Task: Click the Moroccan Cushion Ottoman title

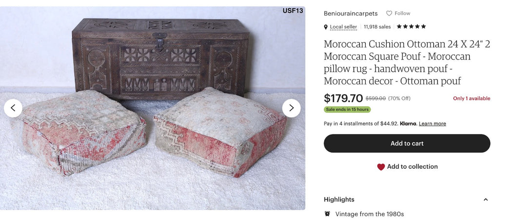Action: (x=407, y=62)
